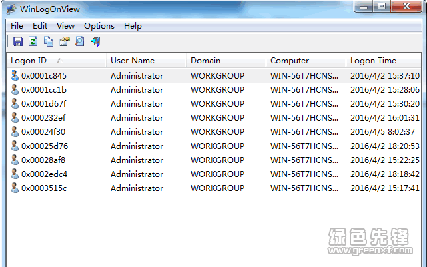Click the user icon for logon 0x0003515c
This screenshot has height=267, width=427.
[15, 188]
